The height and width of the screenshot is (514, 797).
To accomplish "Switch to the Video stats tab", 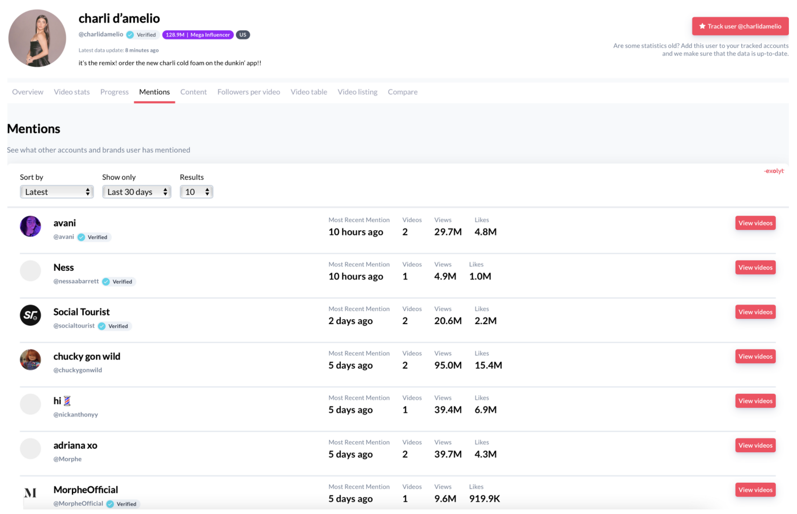I will pos(72,92).
